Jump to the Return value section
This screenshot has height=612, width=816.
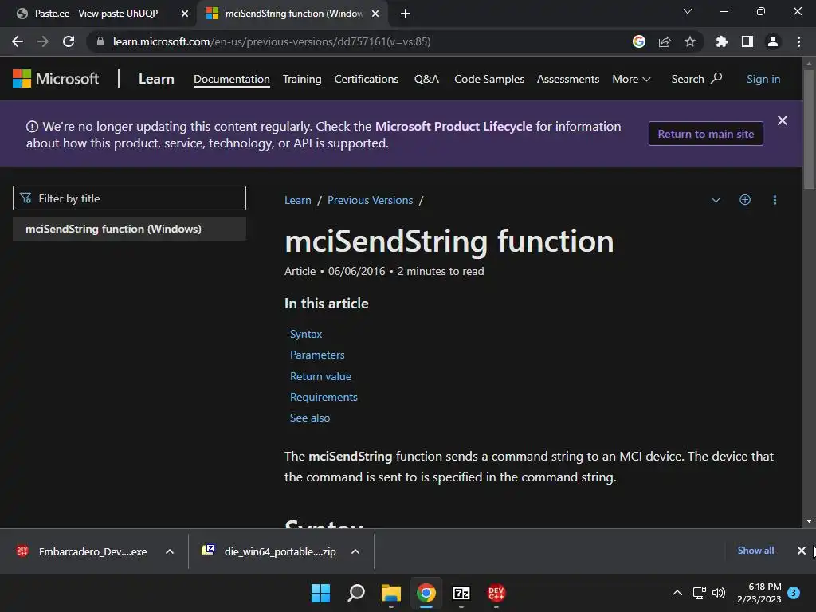point(320,376)
